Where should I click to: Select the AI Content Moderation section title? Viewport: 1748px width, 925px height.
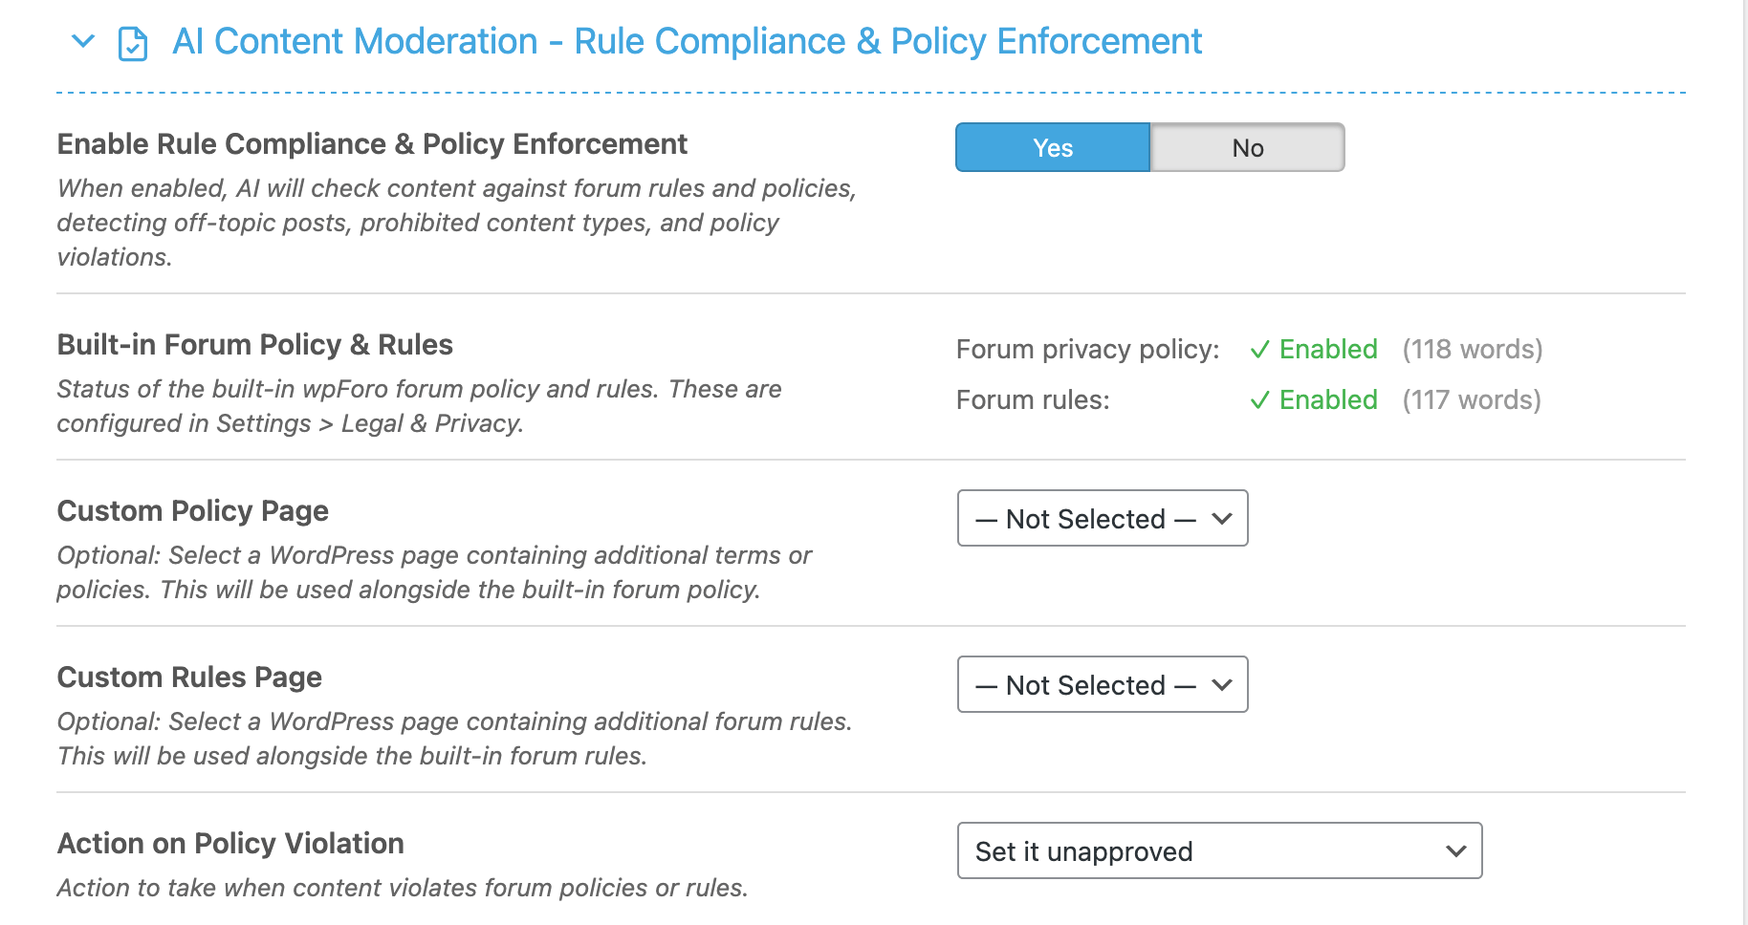[686, 41]
